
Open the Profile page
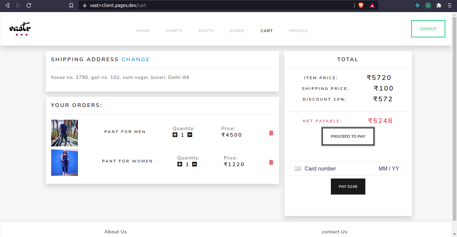point(298,31)
